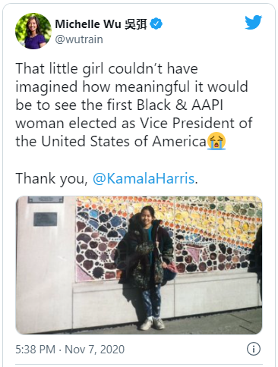Click the Nov 7, 2020 date
The height and width of the screenshot is (367, 278).
(x=95, y=350)
